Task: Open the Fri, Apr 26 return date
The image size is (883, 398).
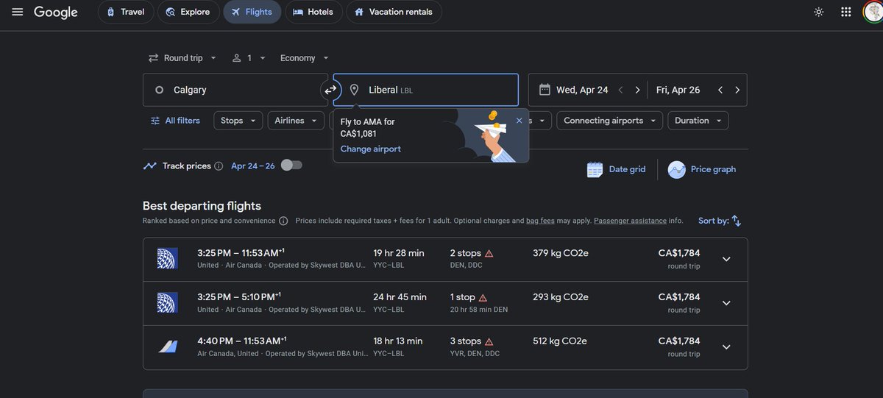Action: [x=678, y=90]
